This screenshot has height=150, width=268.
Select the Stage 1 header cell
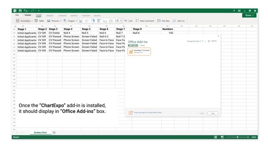click(x=27, y=29)
